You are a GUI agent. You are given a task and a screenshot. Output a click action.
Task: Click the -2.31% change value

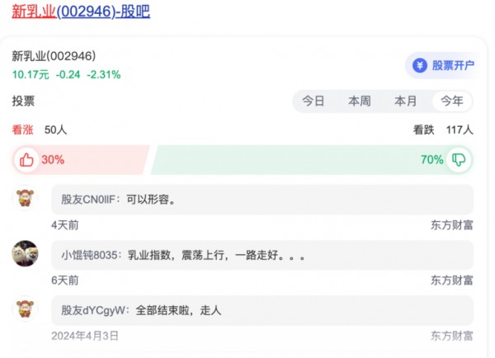click(104, 75)
